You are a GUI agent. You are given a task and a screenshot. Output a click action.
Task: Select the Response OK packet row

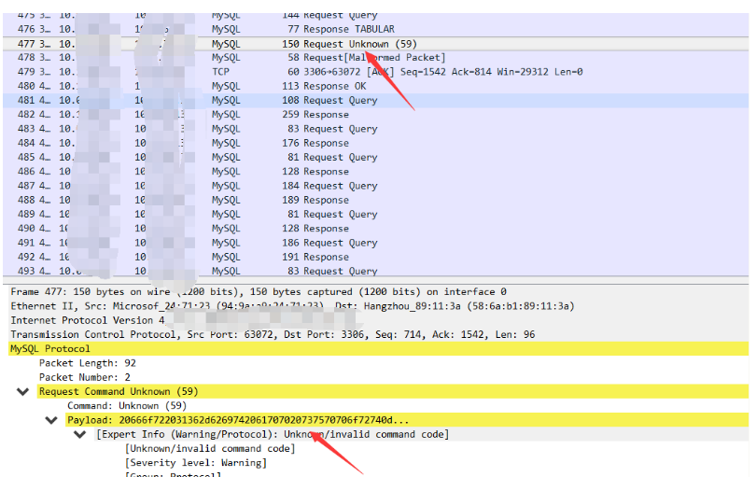point(373,86)
